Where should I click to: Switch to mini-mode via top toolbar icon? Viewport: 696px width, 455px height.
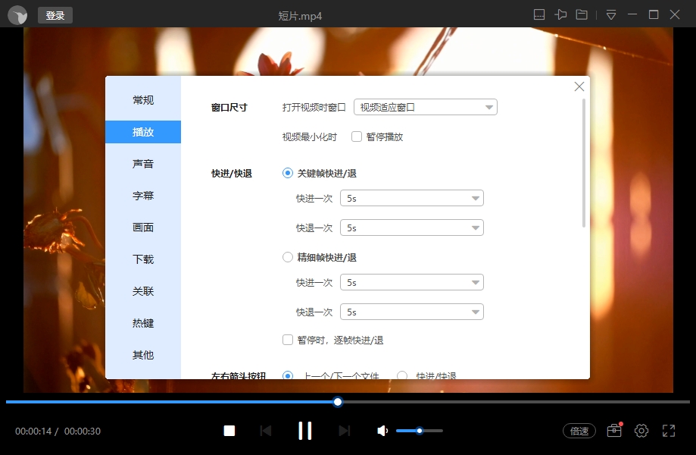click(x=539, y=14)
